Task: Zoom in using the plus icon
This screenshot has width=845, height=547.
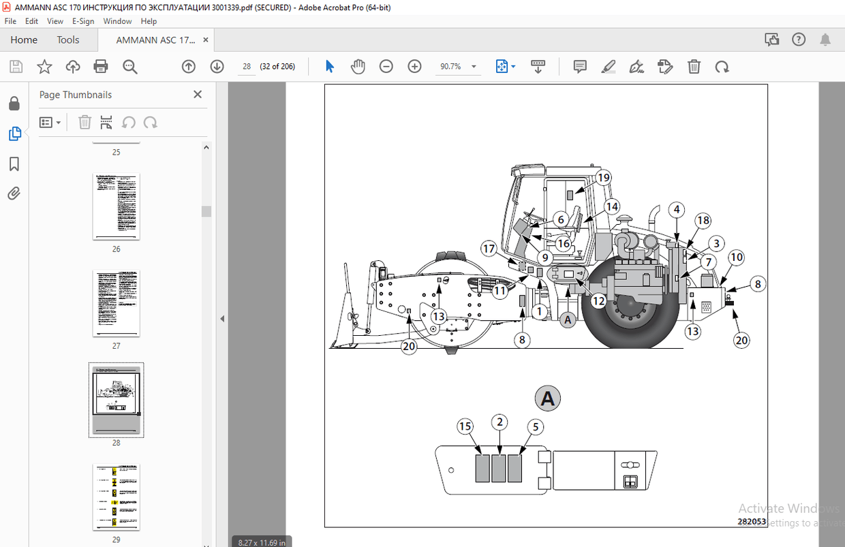Action: 414,66
